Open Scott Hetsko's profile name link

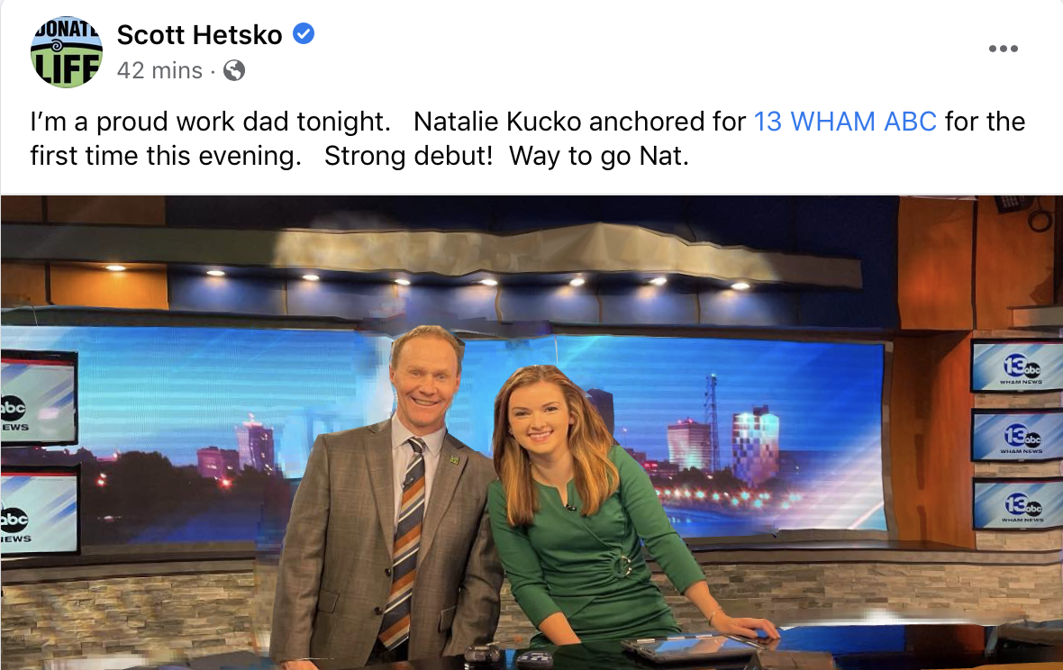(x=199, y=34)
